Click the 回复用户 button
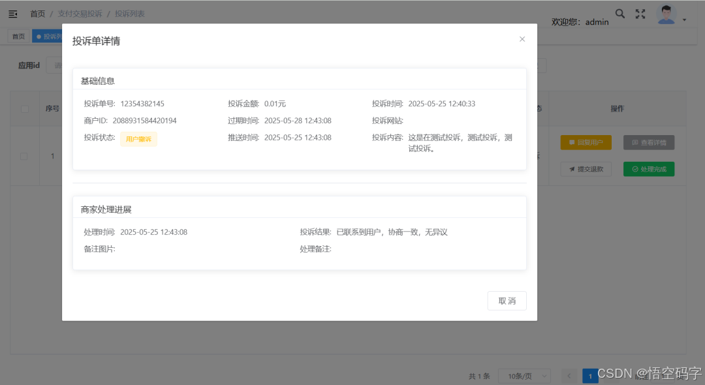Image resolution: width=705 pixels, height=385 pixels. pyautogui.click(x=586, y=142)
